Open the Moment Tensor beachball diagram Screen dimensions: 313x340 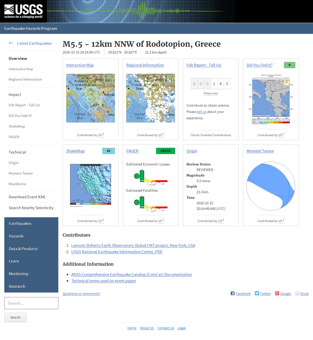271,186
